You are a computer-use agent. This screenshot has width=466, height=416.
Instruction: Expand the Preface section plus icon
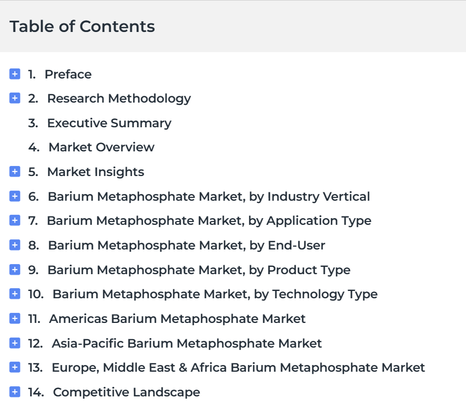pos(15,74)
